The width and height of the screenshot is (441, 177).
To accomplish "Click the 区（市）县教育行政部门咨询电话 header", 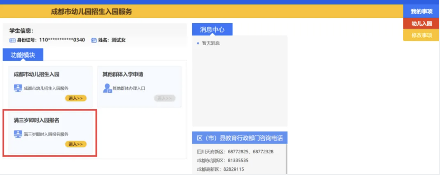I will (x=240, y=138).
